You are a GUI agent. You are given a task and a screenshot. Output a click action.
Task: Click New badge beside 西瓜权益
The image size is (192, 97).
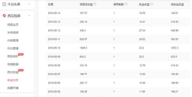(21, 70)
